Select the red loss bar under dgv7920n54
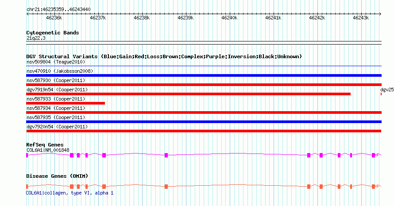Viewport: 394px width, 206px height. pos(204,131)
